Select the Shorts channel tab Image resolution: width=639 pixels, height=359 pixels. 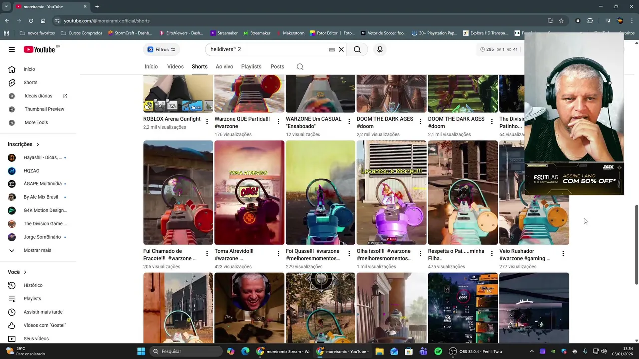point(199,66)
